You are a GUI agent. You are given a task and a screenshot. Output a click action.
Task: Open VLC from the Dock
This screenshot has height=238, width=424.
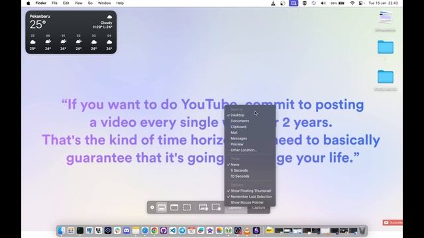(x=247, y=231)
